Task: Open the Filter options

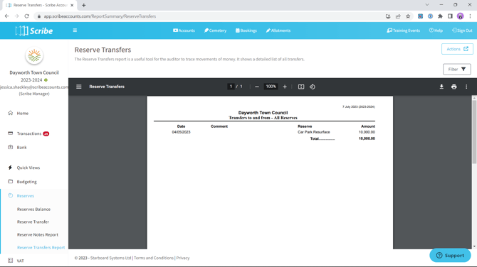Action: click(456, 69)
